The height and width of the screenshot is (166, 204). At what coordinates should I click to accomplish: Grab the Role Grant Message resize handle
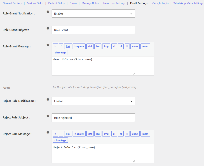tap(134, 74)
